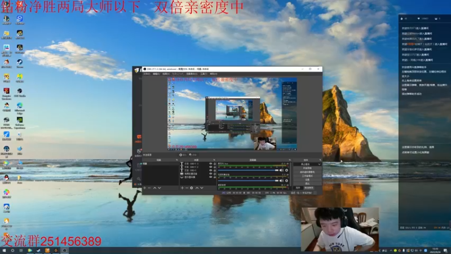Mute the second mixer channel speaker
The height and width of the screenshot is (254, 451).
(x=281, y=181)
